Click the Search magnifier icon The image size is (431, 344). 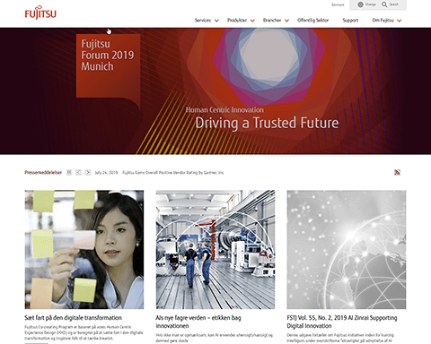[x=384, y=4]
